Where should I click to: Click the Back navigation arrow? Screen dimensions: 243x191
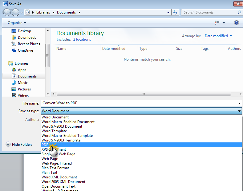pyautogui.click(x=7, y=12)
